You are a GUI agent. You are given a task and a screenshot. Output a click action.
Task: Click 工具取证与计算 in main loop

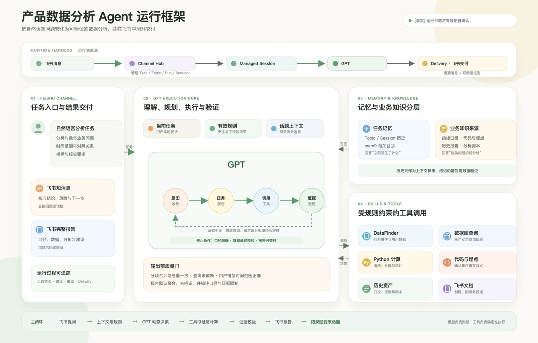[x=203, y=322]
